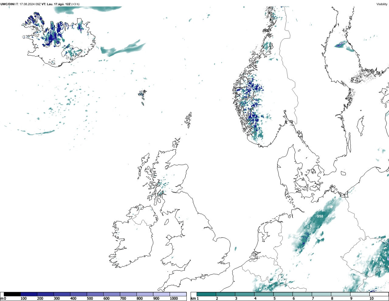The width and height of the screenshot is (389, 301).
Task: Click the 800–900 m legend swatch
Action: (x=145, y=294)
